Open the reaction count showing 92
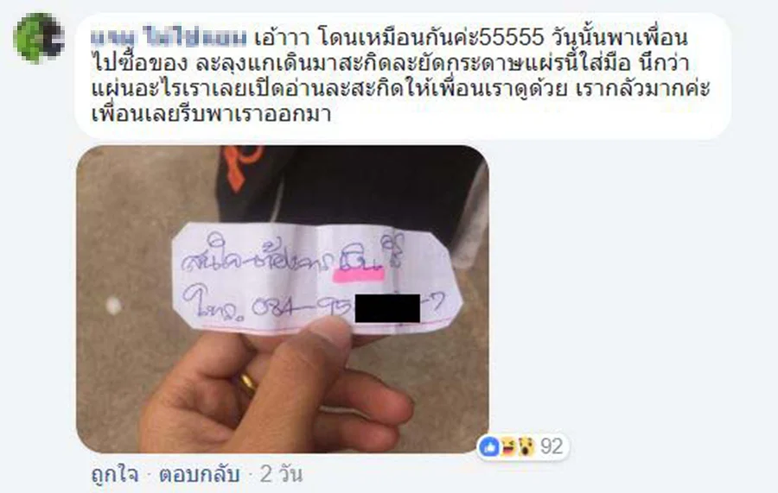The image size is (778, 493). (552, 447)
